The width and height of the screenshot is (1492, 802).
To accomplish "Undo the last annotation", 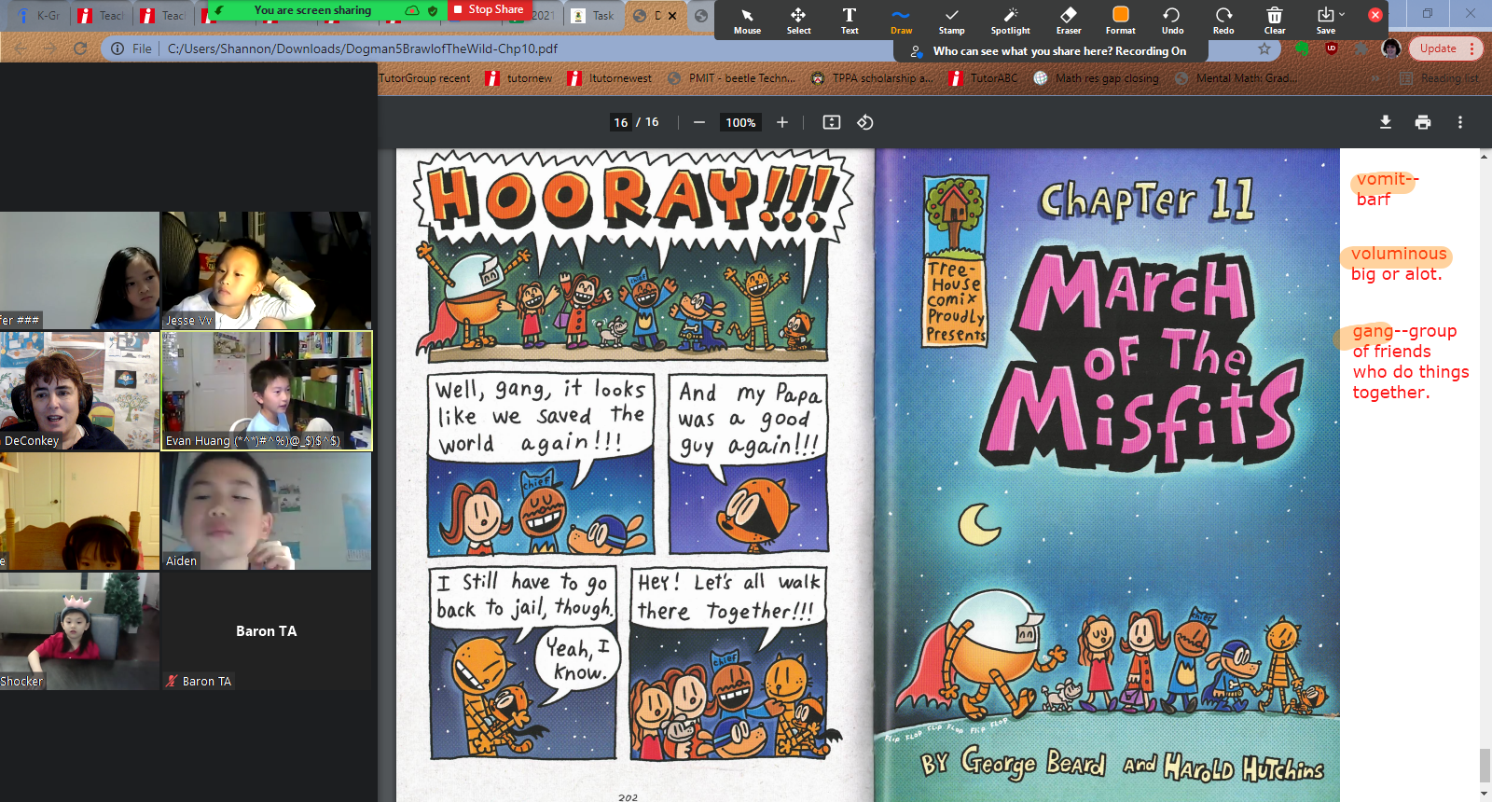I will 1172,20.
